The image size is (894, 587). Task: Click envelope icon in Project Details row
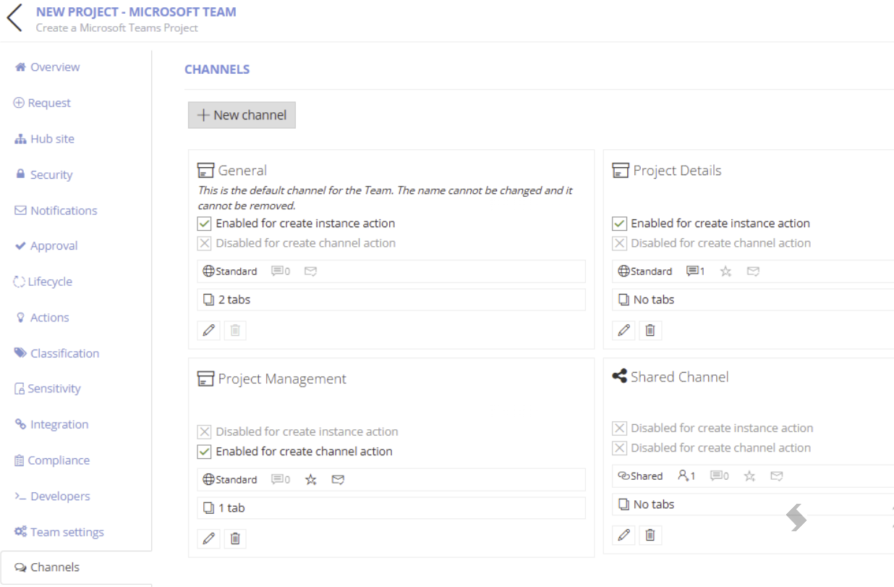(x=753, y=271)
